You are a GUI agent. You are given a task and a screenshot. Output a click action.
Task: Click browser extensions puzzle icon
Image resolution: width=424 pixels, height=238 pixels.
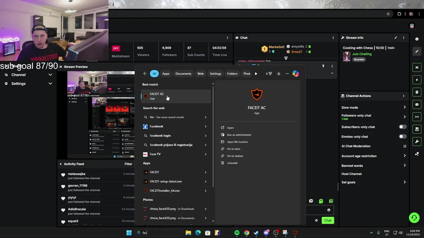(399, 14)
